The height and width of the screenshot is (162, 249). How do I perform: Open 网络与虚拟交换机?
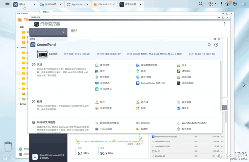coord(107,123)
